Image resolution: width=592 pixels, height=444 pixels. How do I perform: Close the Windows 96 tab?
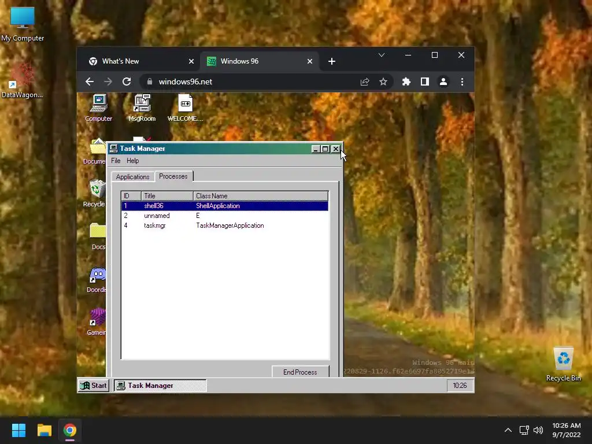[310, 61]
